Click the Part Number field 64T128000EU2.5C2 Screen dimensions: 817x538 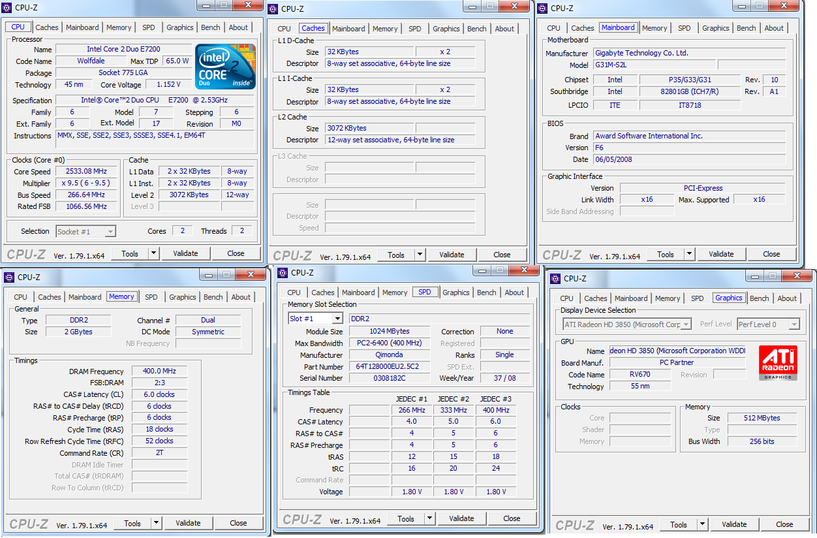coord(389,366)
